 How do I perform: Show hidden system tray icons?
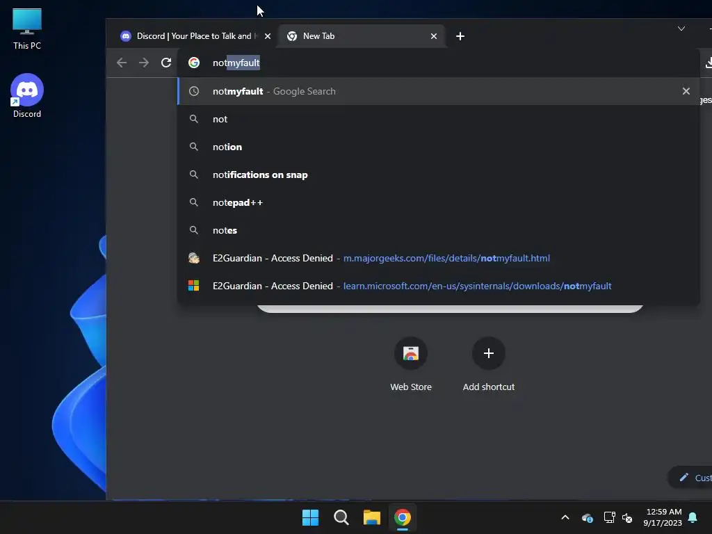[565, 517]
